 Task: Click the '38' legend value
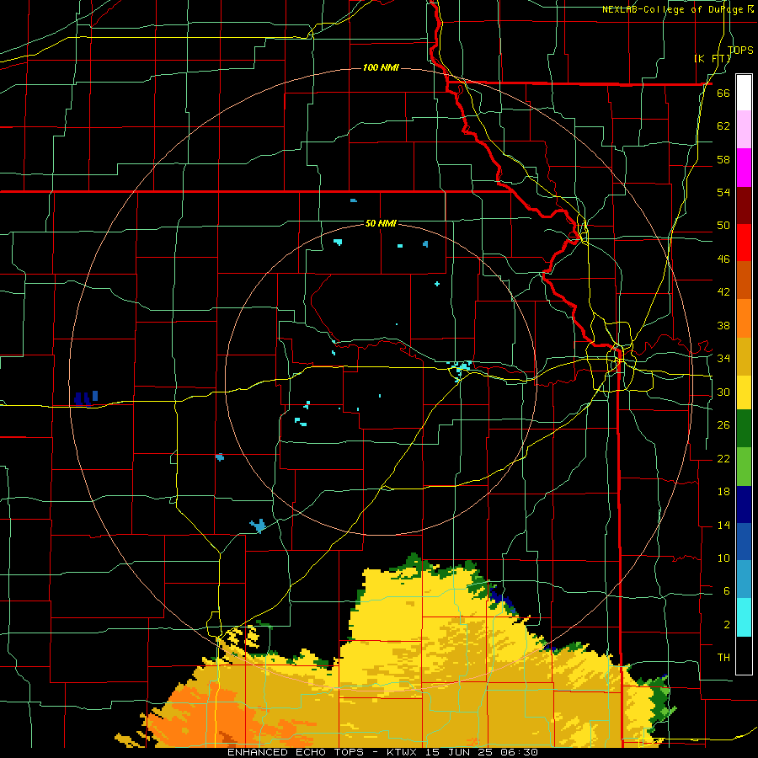[x=723, y=325]
